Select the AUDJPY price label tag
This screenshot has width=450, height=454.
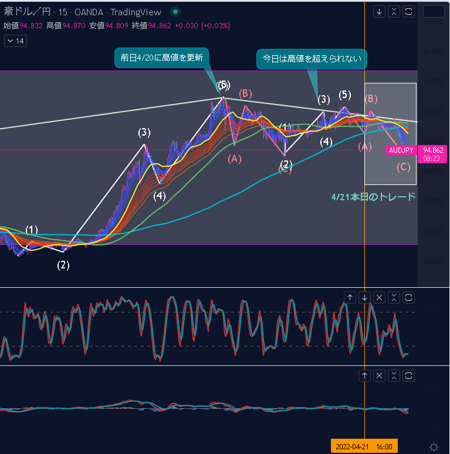401,150
